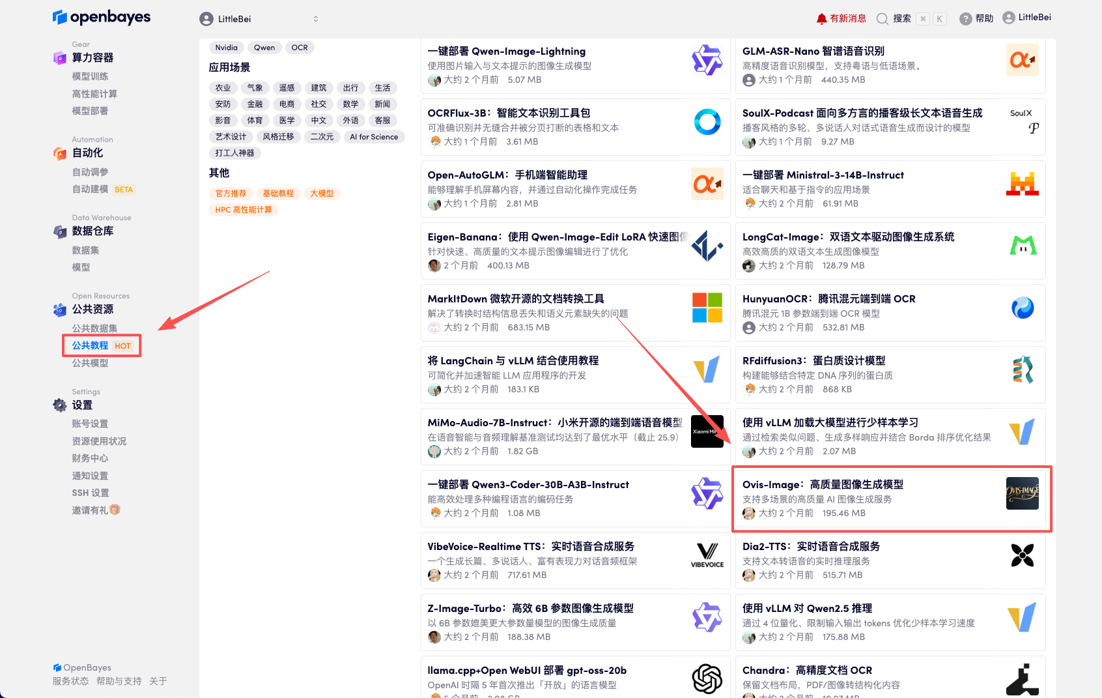Click the MarkItDown Microsoft logo

(707, 308)
